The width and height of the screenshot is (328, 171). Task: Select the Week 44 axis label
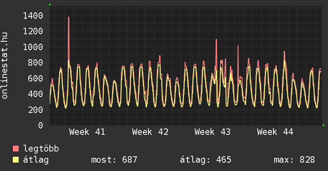point(275,132)
